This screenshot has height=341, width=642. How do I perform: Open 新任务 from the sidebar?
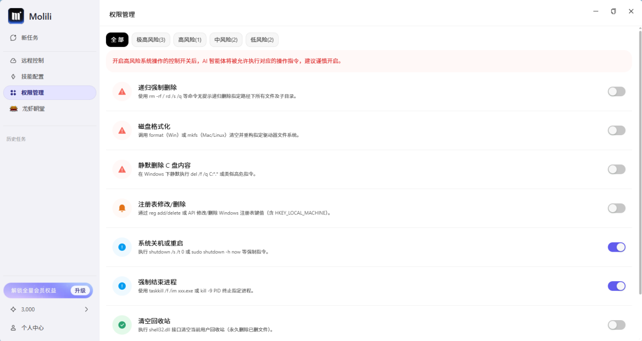point(29,38)
